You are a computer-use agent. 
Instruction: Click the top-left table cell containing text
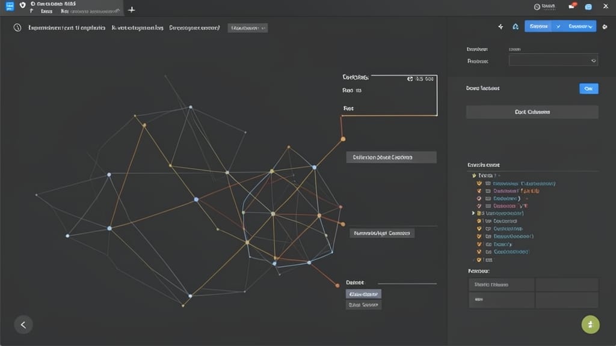(x=501, y=285)
